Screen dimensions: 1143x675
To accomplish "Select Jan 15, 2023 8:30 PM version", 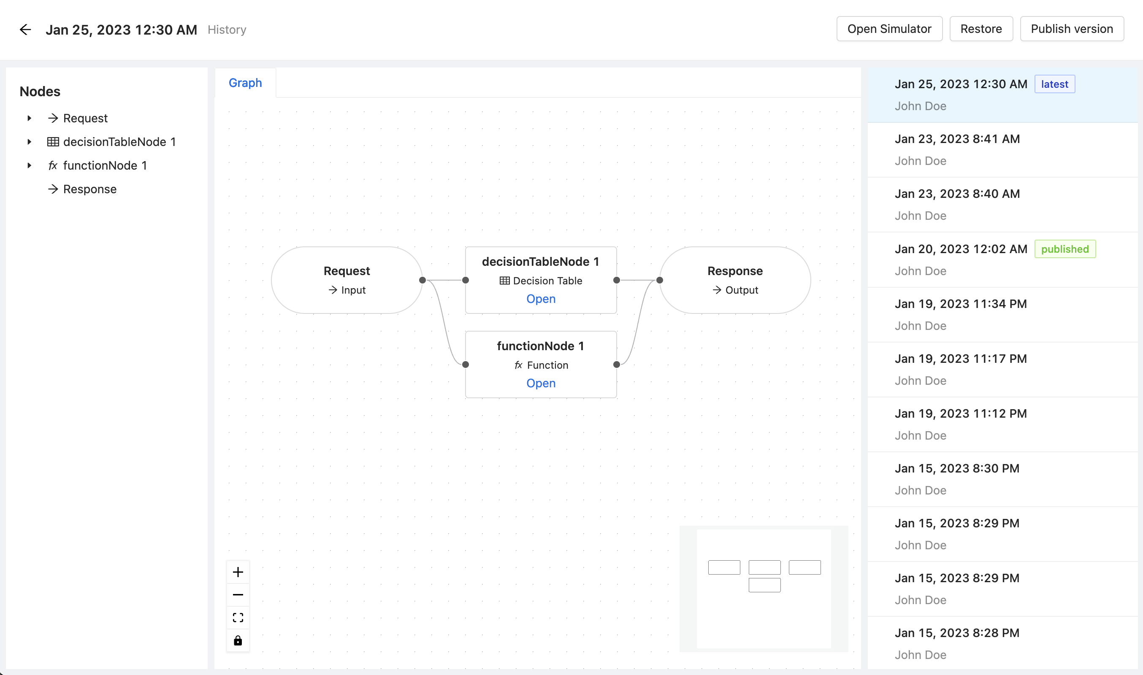I will 1003,479.
